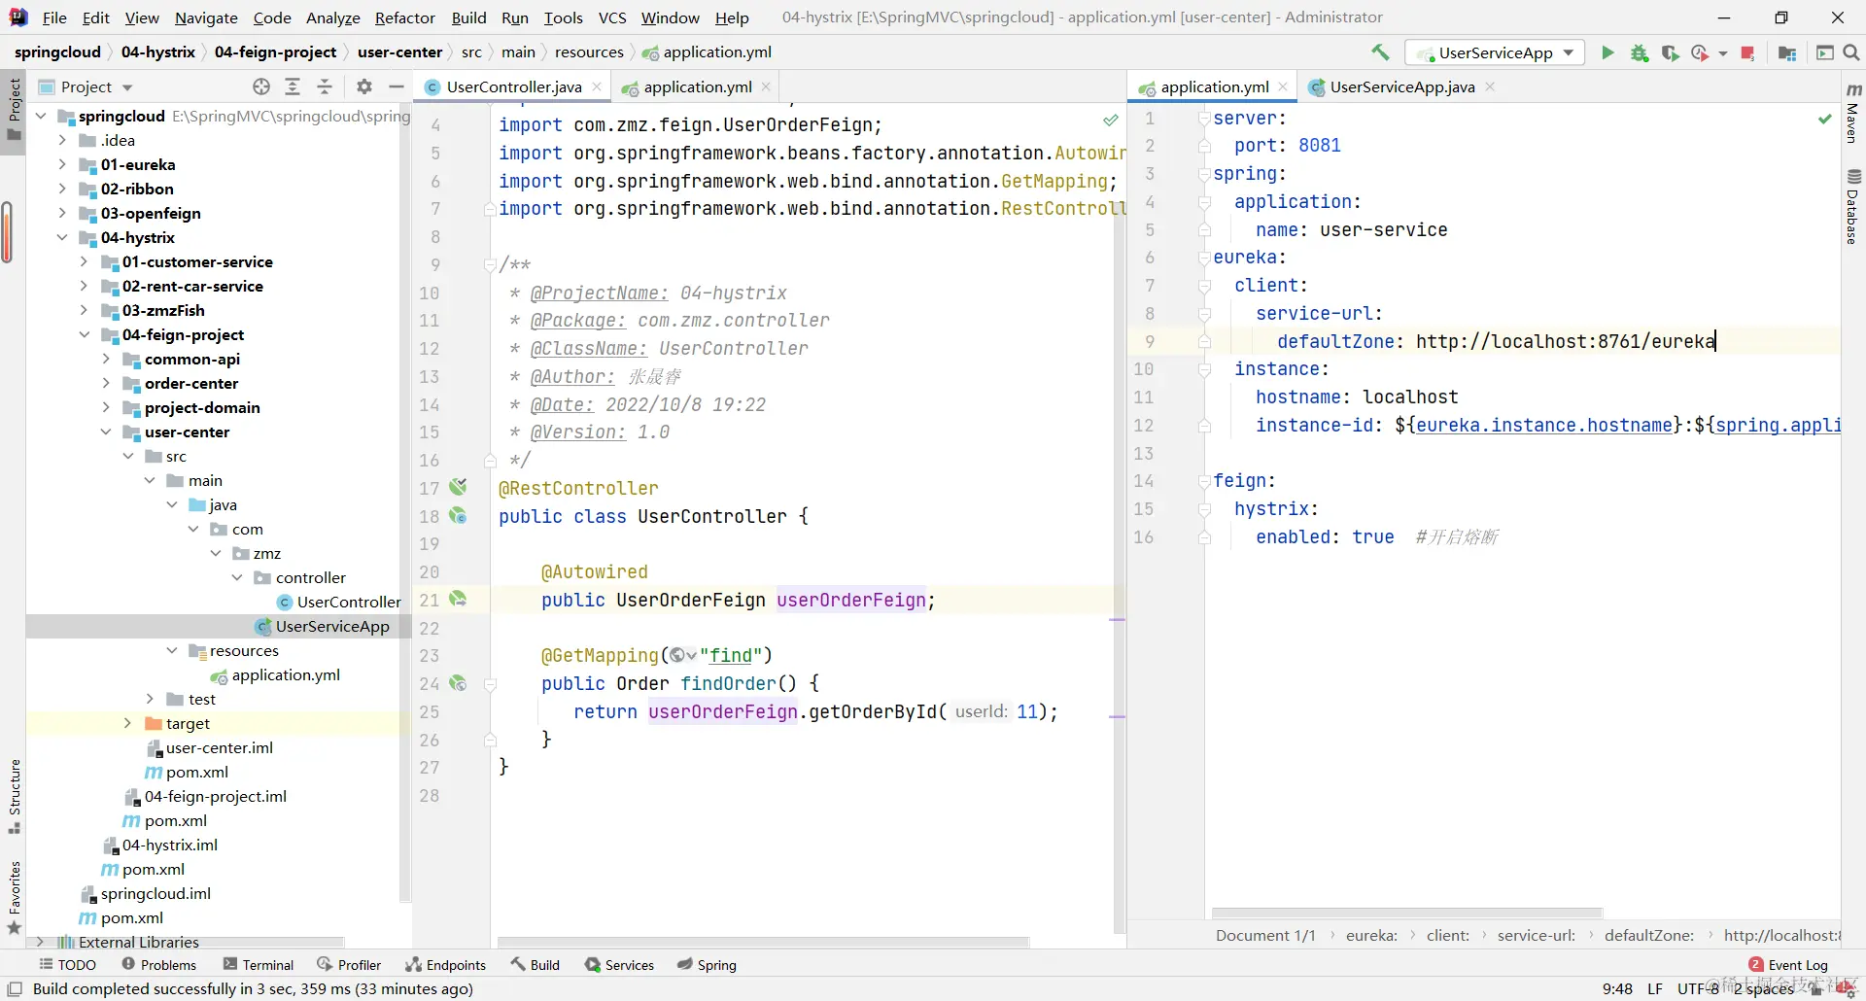Switch to UserController.java editor tab
The image size is (1866, 1001).
coord(513,86)
